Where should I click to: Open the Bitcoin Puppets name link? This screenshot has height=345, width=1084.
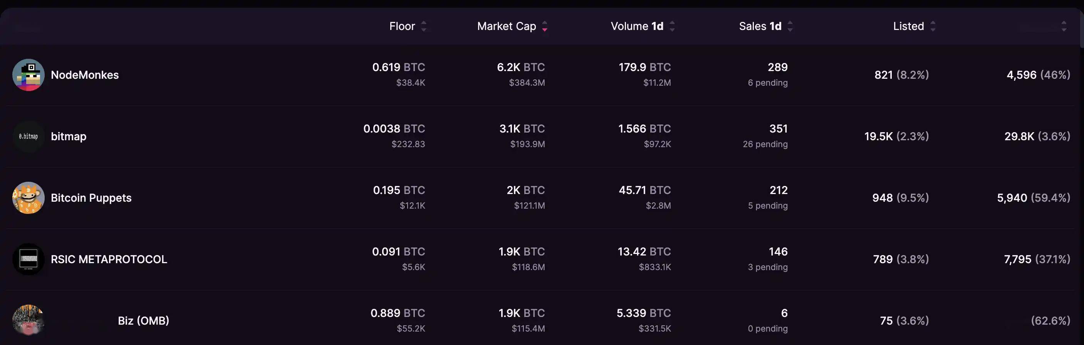(91, 198)
